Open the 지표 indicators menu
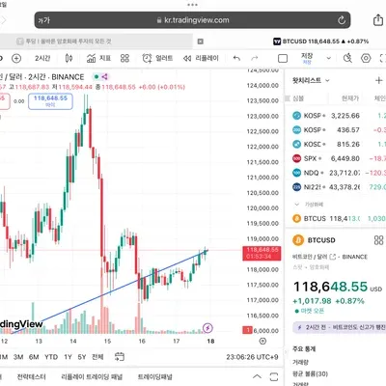The width and height of the screenshot is (386, 386). coord(98,58)
